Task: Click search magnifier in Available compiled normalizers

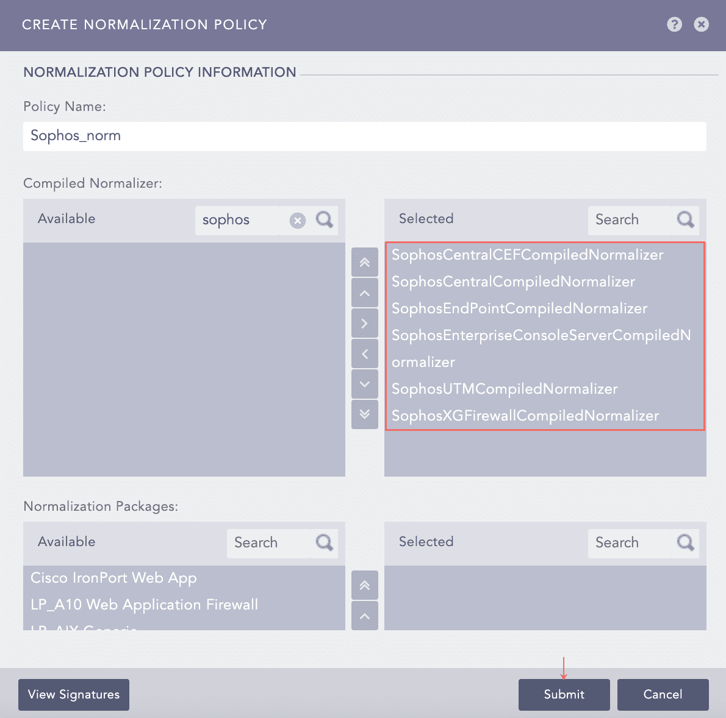Action: tap(325, 219)
